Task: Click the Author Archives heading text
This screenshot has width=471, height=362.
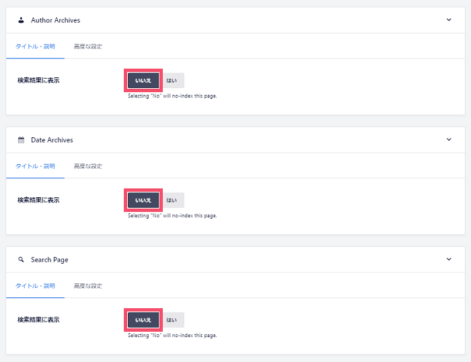Action: (x=56, y=20)
